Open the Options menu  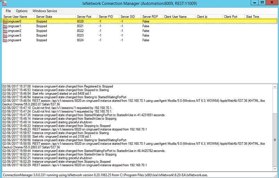22,11
